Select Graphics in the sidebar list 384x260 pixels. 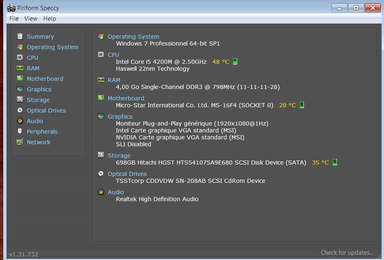39,89
